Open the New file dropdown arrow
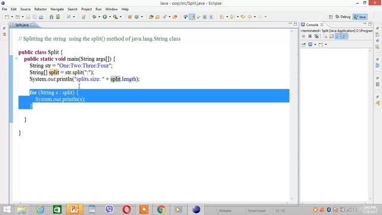The image size is (382, 215). click(12, 17)
